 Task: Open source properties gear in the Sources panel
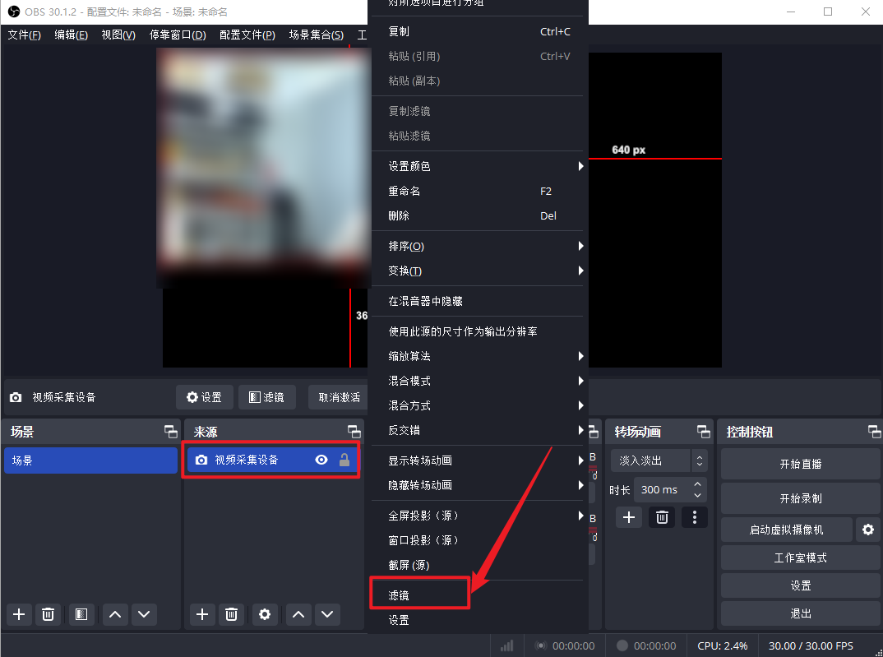point(264,613)
